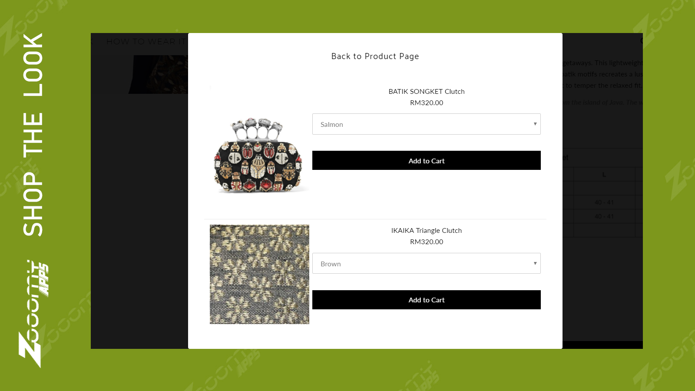This screenshot has height=391, width=695.
Task: Click the RM320.00 price under BATIK SONGKET
Action: (426, 103)
